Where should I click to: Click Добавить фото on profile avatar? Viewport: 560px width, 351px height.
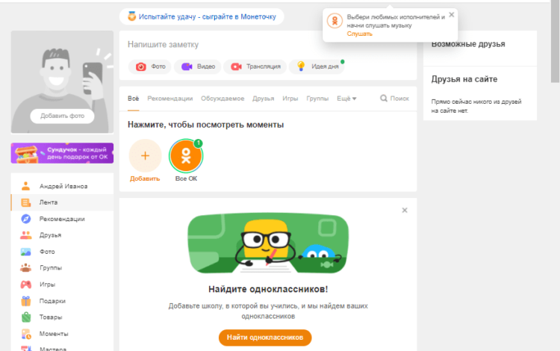click(x=62, y=117)
